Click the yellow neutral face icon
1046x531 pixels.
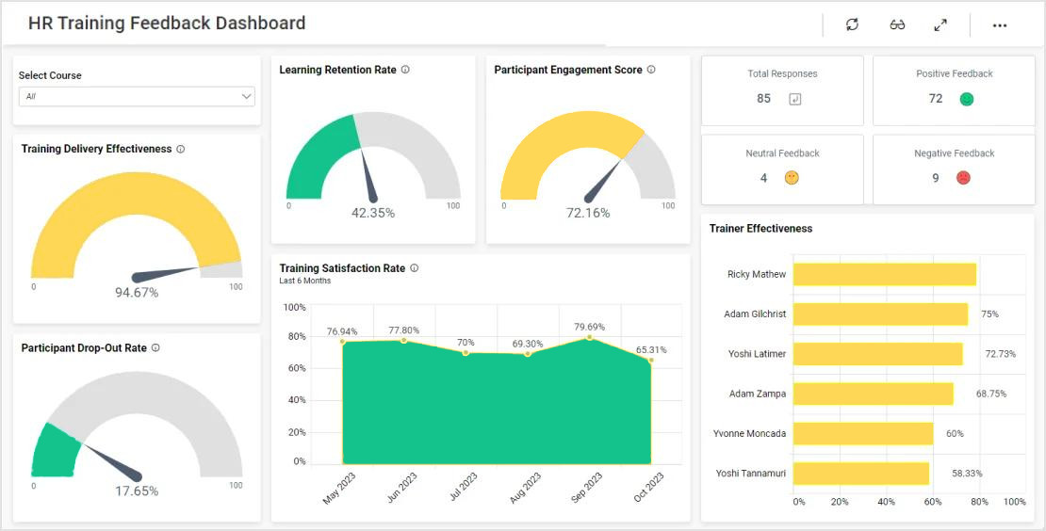792,178
